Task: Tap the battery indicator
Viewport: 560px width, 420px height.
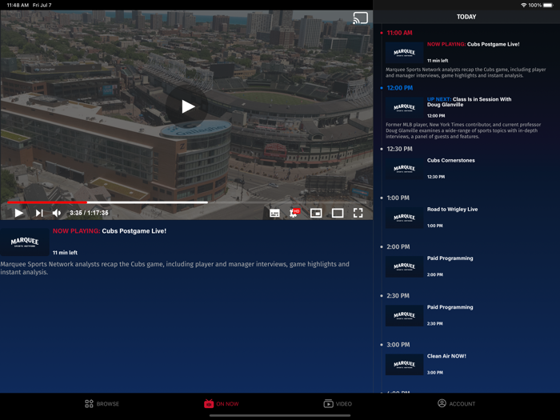Action: (548, 5)
